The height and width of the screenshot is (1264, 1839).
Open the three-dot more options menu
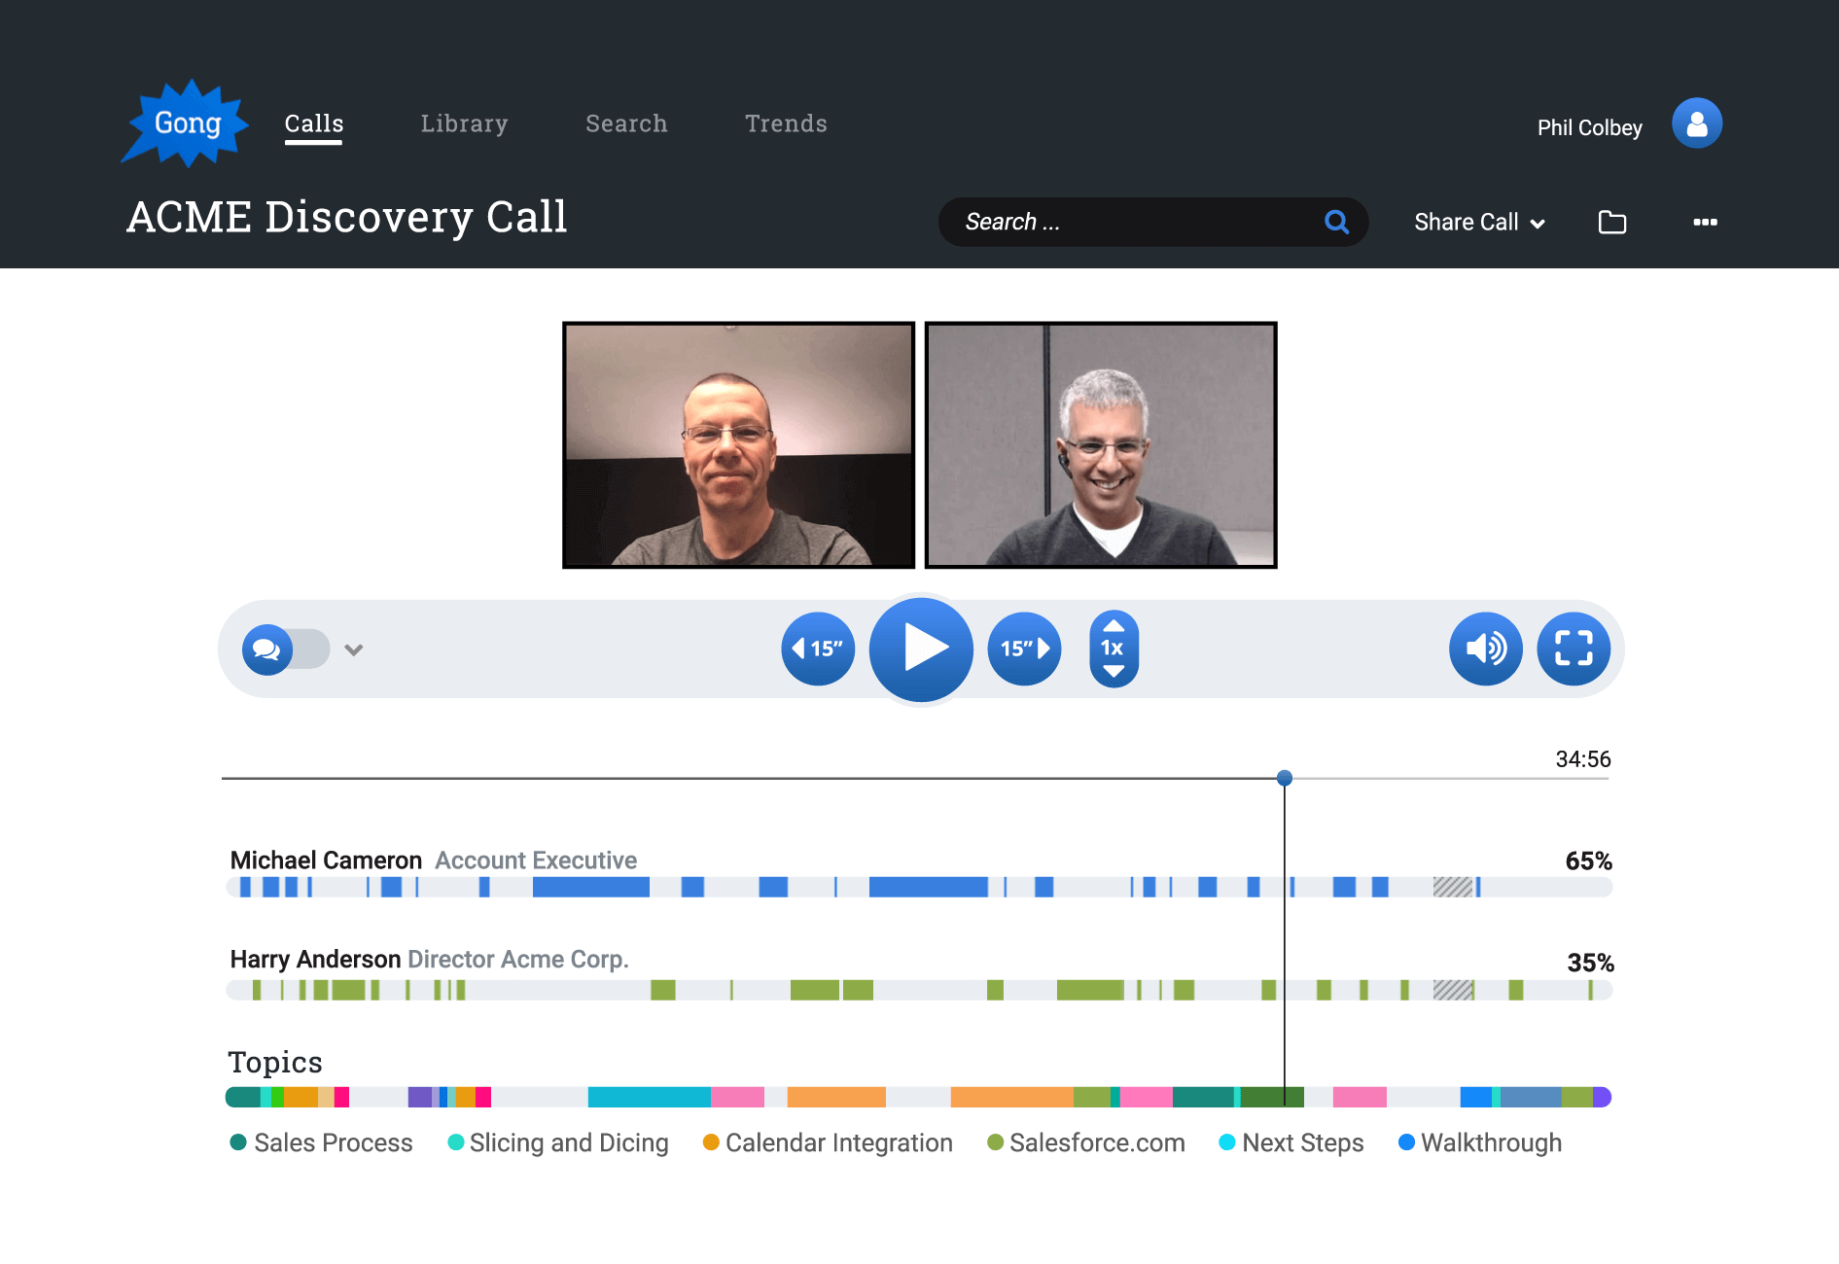[1705, 223]
